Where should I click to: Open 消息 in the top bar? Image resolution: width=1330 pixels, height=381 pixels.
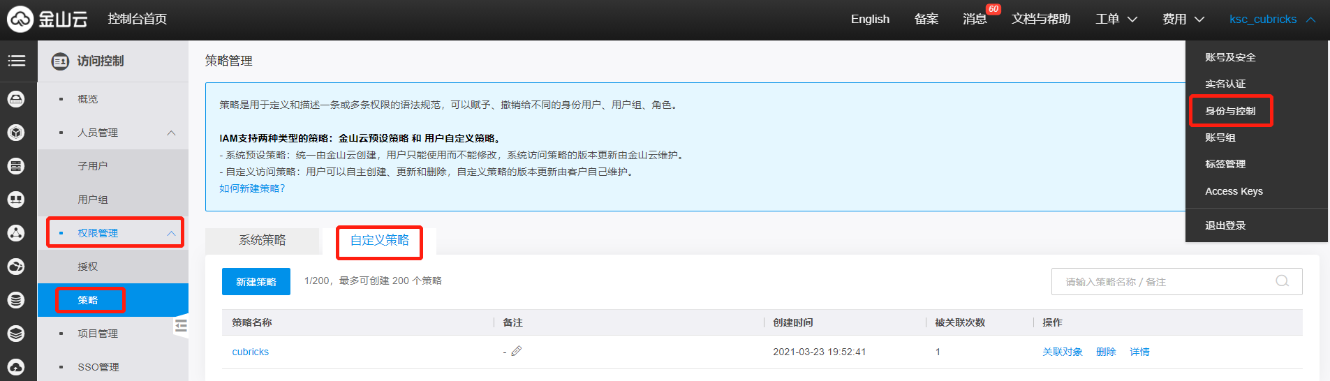tap(975, 19)
